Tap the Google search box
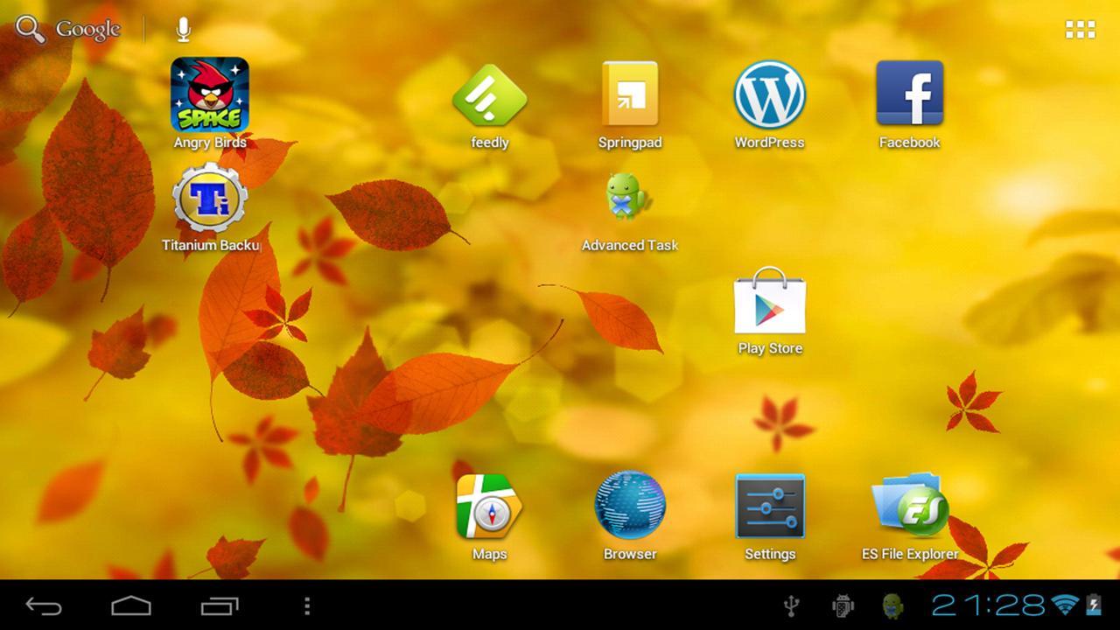Viewport: 1120px width, 630px height. pyautogui.click(x=68, y=30)
